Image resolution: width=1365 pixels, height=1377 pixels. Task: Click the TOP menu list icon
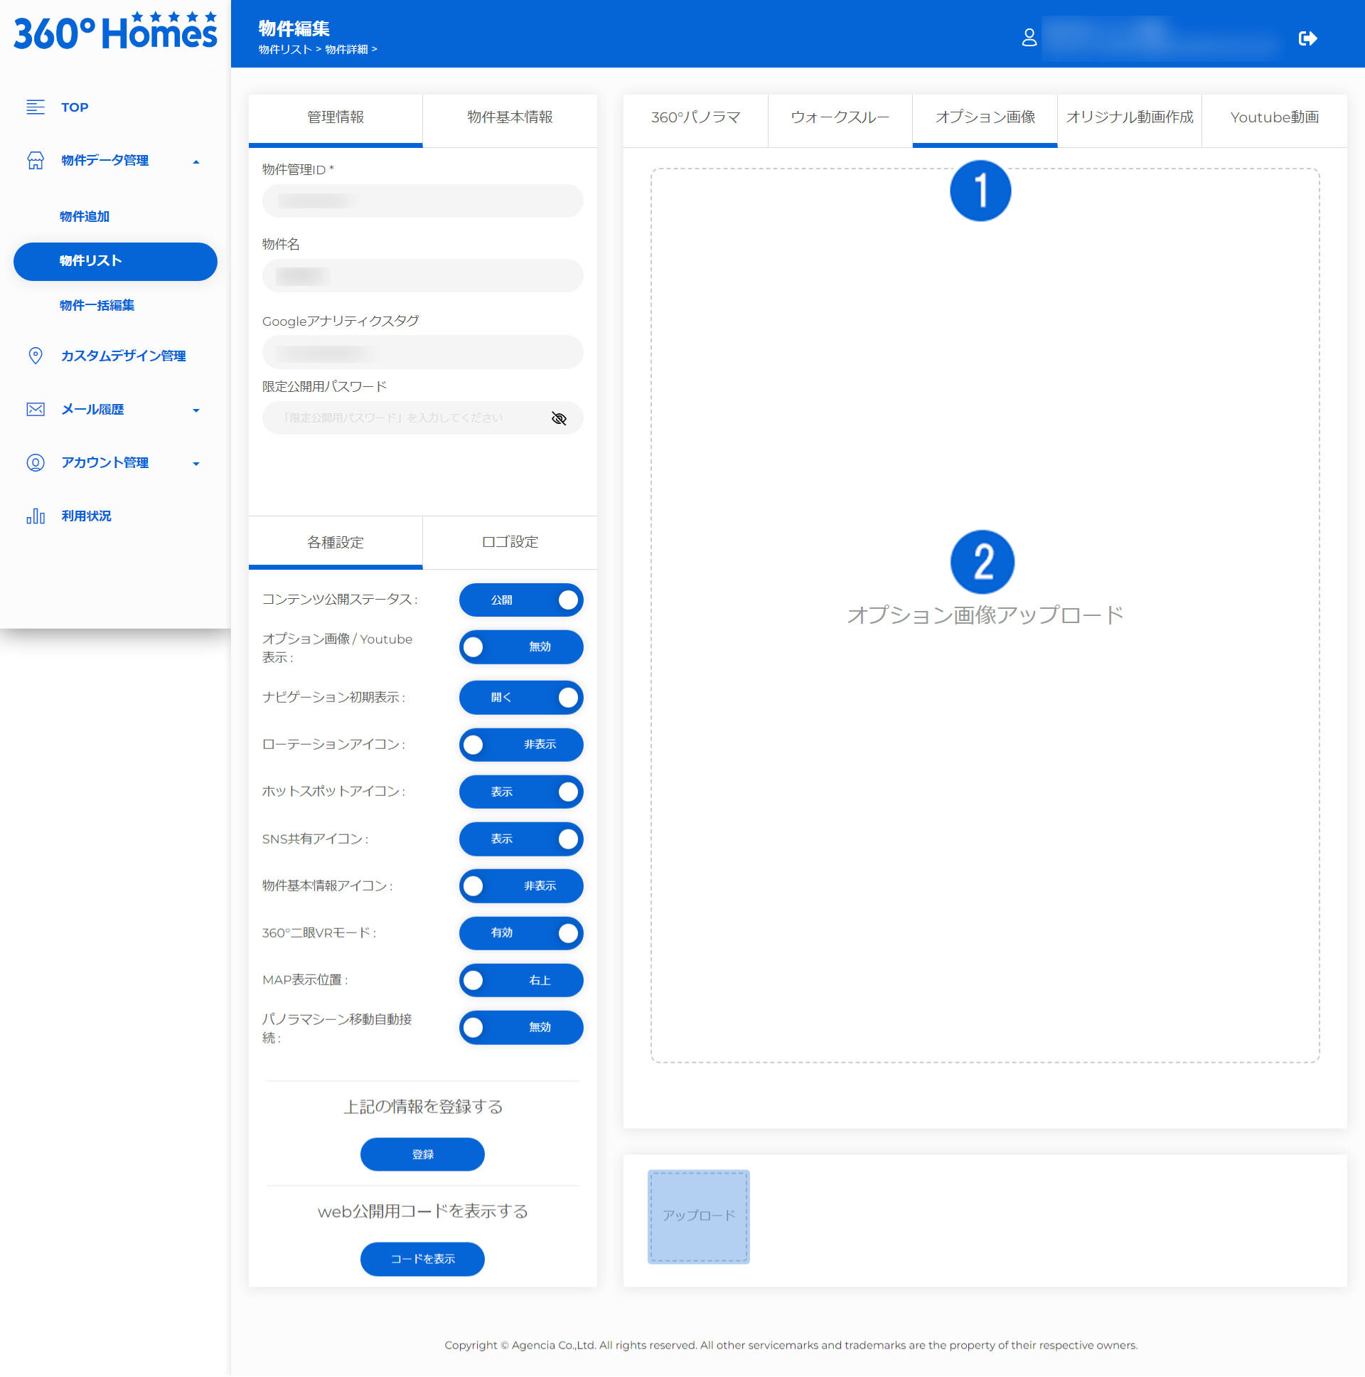35,107
